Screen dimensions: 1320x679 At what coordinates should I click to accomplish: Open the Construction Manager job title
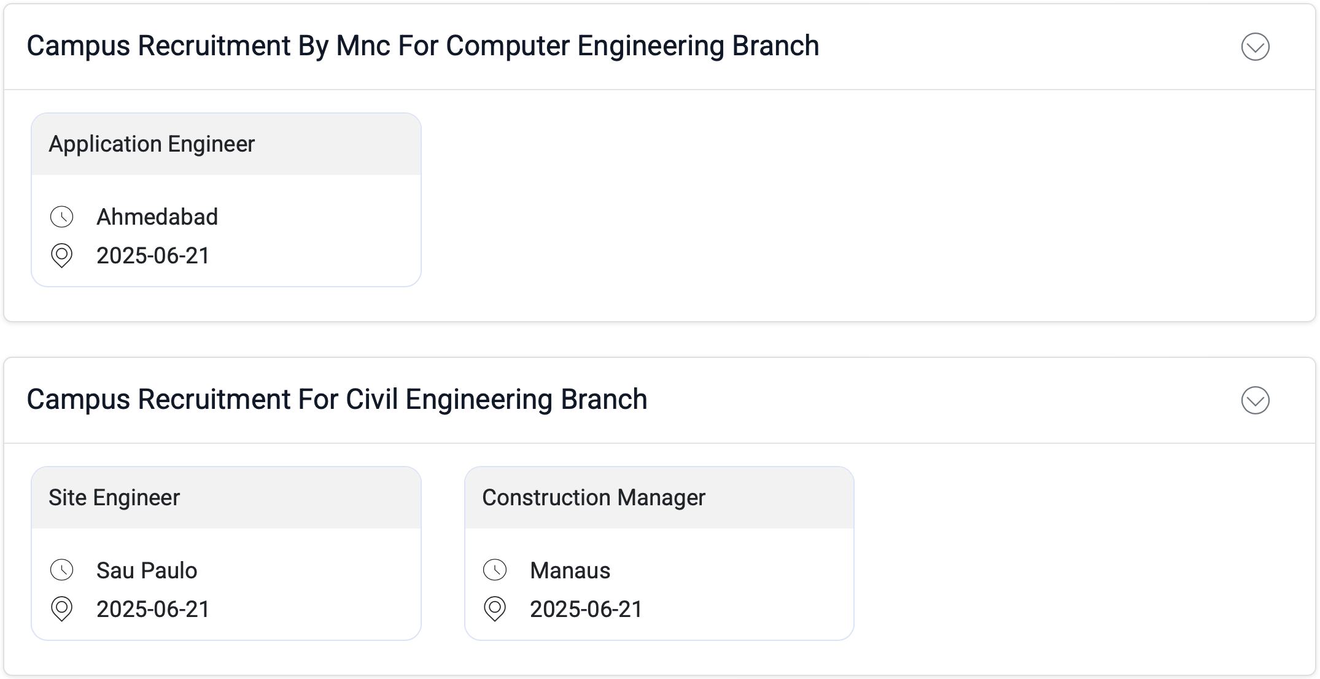pyautogui.click(x=594, y=498)
